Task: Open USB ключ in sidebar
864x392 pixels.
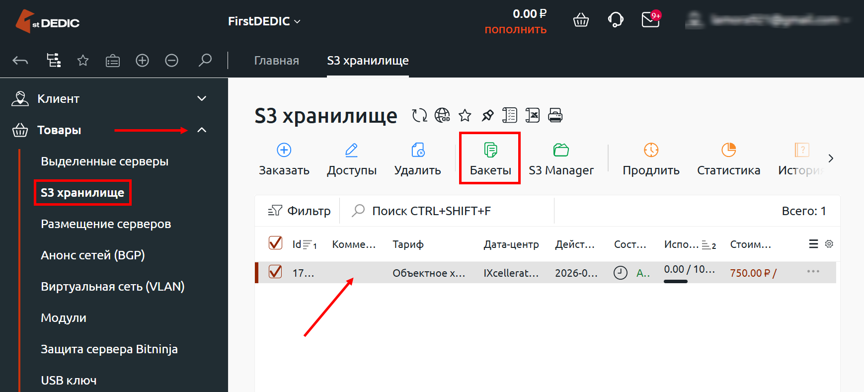Action: pyautogui.click(x=69, y=381)
